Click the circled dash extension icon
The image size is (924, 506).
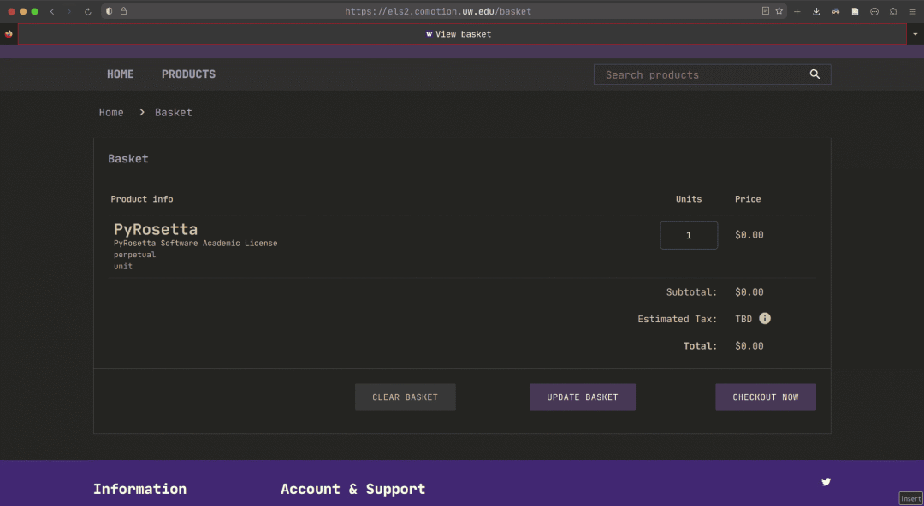coord(874,11)
